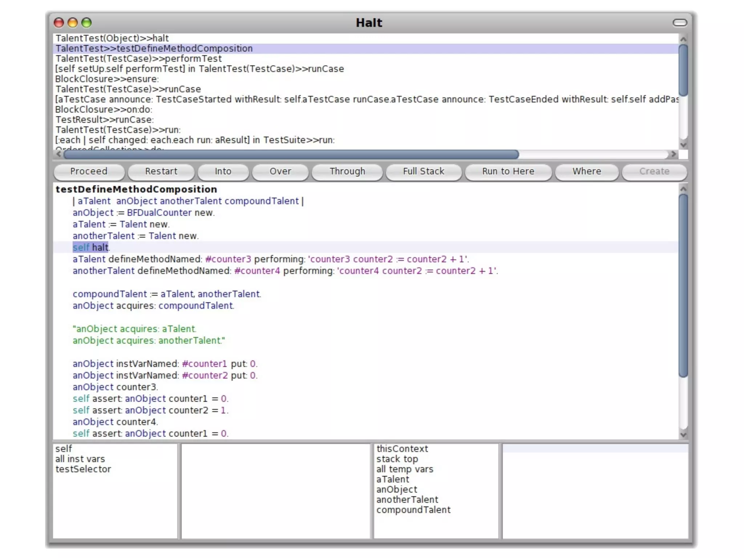Select testSelector in receiver variables
Viewport: 744px width, 558px height.
click(83, 469)
